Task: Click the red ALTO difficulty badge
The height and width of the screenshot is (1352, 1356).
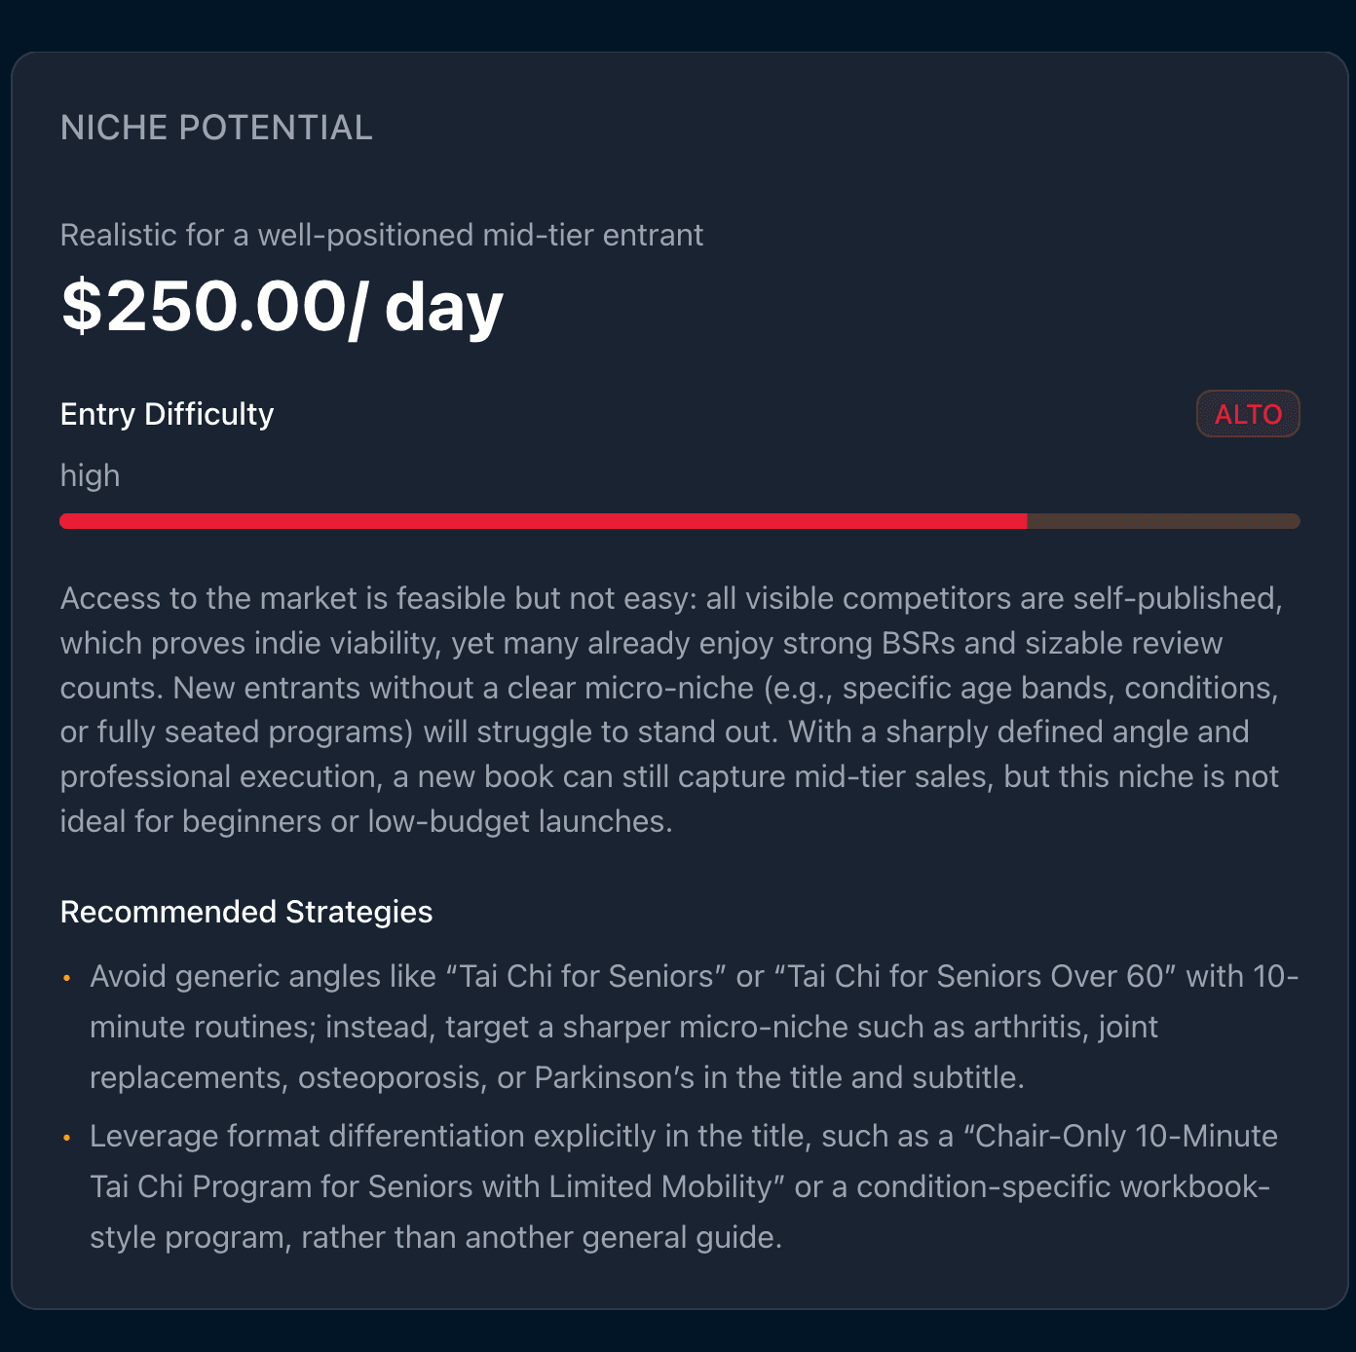Action: 1248,414
